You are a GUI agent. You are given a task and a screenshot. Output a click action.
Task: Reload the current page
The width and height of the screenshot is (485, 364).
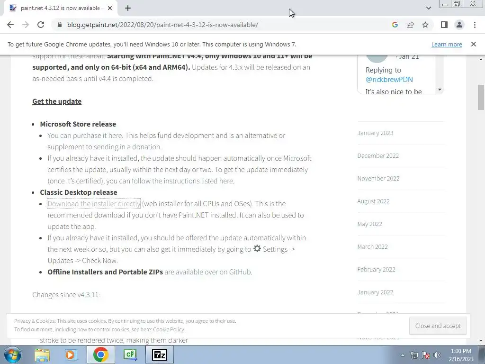point(41,25)
